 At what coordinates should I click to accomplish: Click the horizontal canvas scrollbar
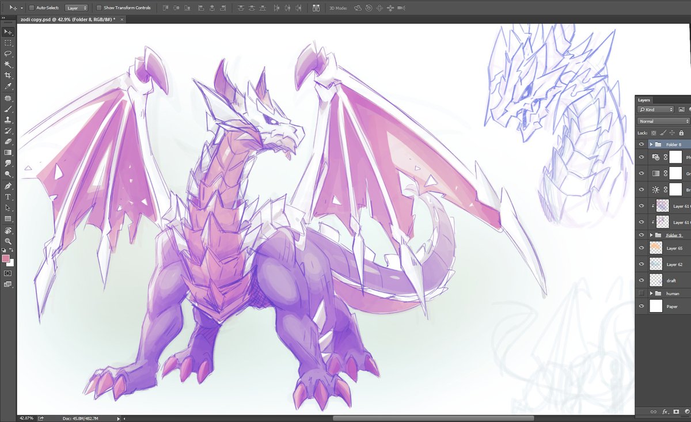(x=433, y=419)
